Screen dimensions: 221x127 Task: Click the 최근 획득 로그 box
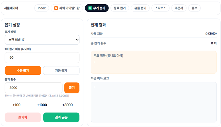(153, 102)
